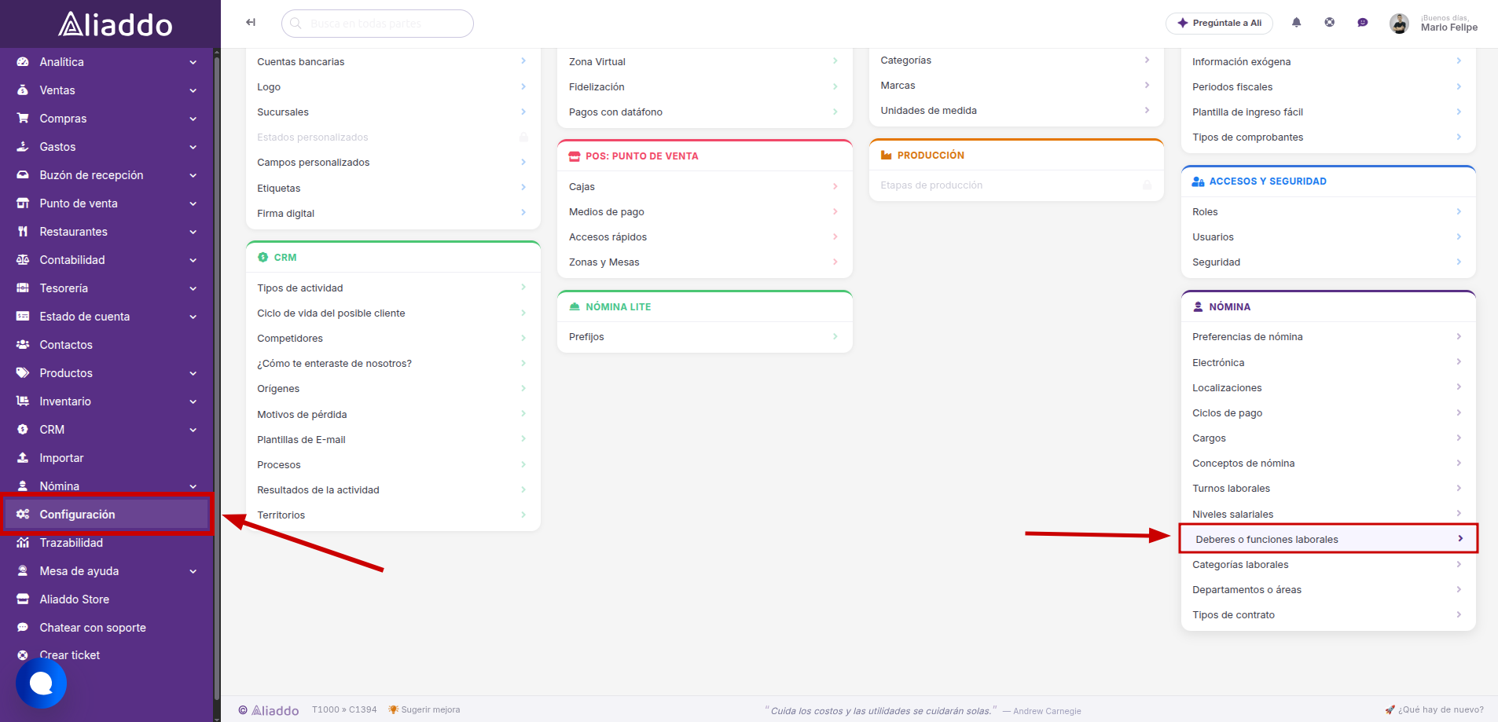
Task: Expand the Inventario menu chevron
Action: pyautogui.click(x=193, y=401)
